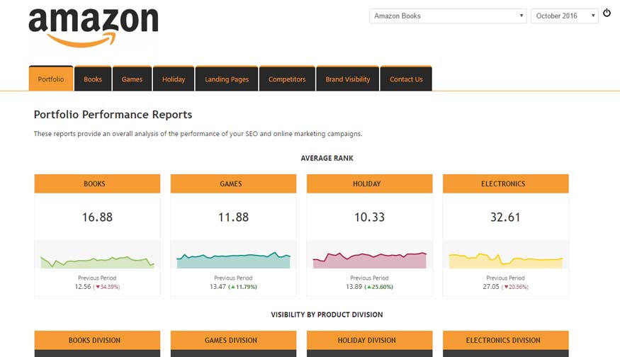Image resolution: width=620 pixels, height=357 pixels.
Task: Select the Holiday tab
Action: [174, 79]
